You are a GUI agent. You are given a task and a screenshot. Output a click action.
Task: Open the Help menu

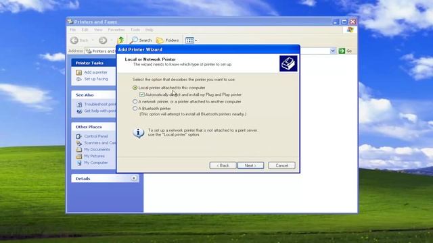(149, 30)
